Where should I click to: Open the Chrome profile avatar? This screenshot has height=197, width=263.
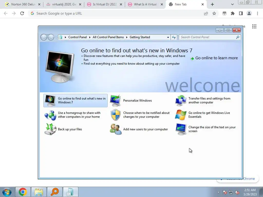249,13
